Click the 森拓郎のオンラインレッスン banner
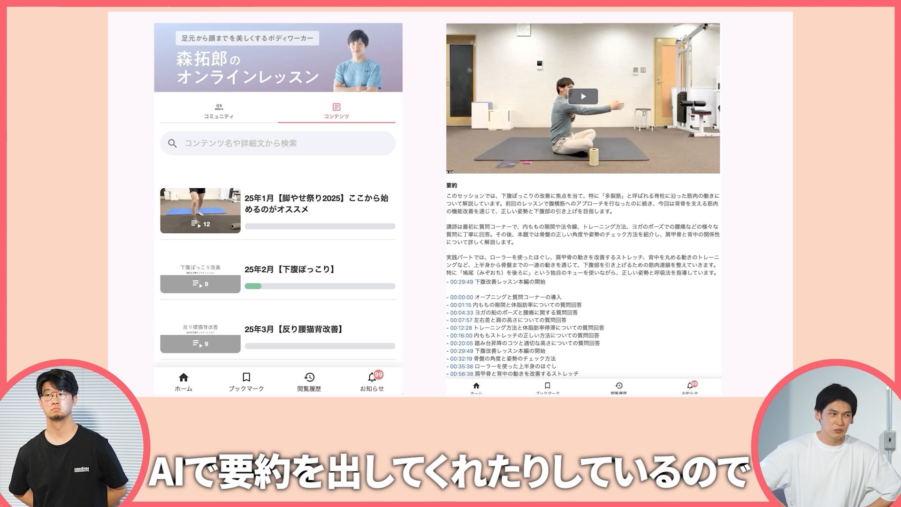This screenshot has width=901, height=507. click(x=278, y=57)
